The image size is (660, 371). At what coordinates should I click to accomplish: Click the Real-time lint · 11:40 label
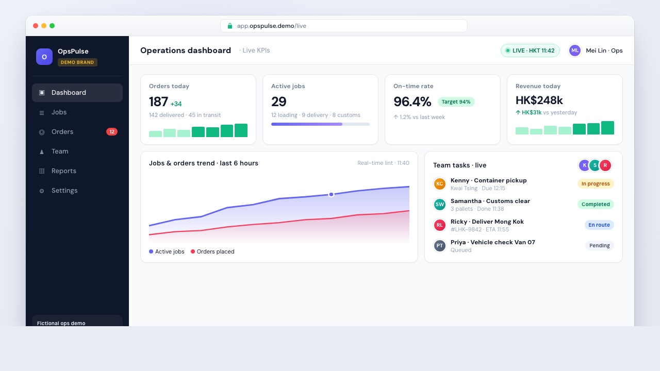tap(383, 163)
